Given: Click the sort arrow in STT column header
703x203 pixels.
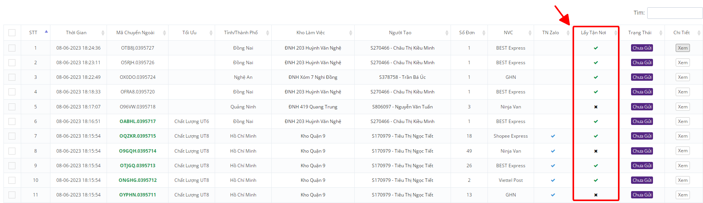Looking at the screenshot, I should [x=46, y=32].
